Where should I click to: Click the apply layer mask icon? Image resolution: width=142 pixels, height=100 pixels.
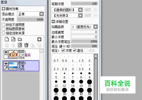pos(39,45)
